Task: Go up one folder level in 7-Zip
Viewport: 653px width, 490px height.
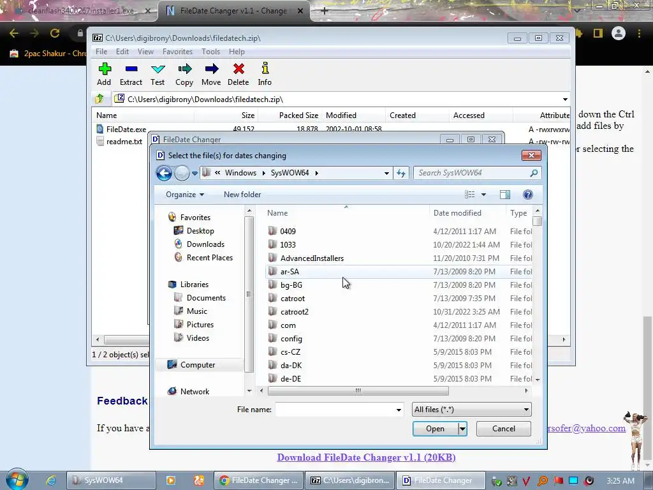Action: coord(99,99)
